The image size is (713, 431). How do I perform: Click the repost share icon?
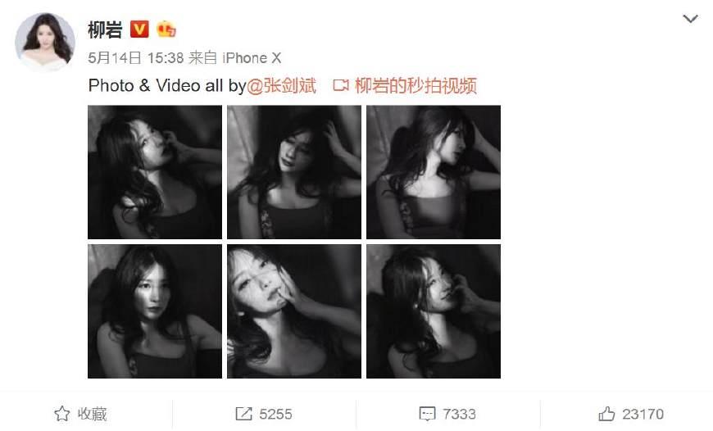pos(243,414)
